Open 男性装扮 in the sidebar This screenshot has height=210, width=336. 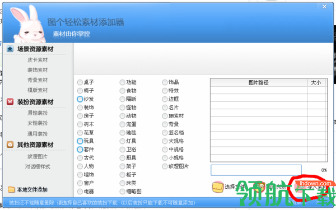click(x=38, y=113)
